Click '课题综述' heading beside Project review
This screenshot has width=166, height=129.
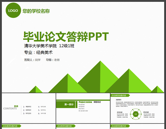[97, 102]
